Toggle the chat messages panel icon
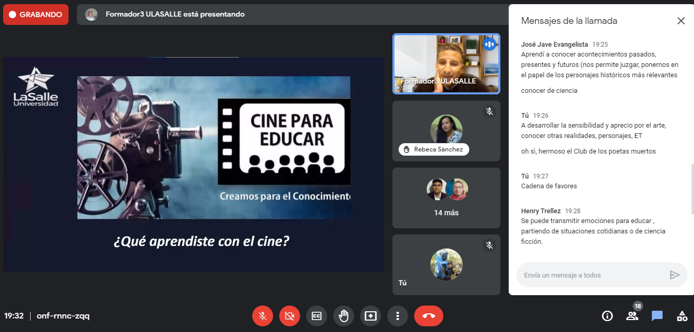The image size is (694, 332). click(657, 315)
